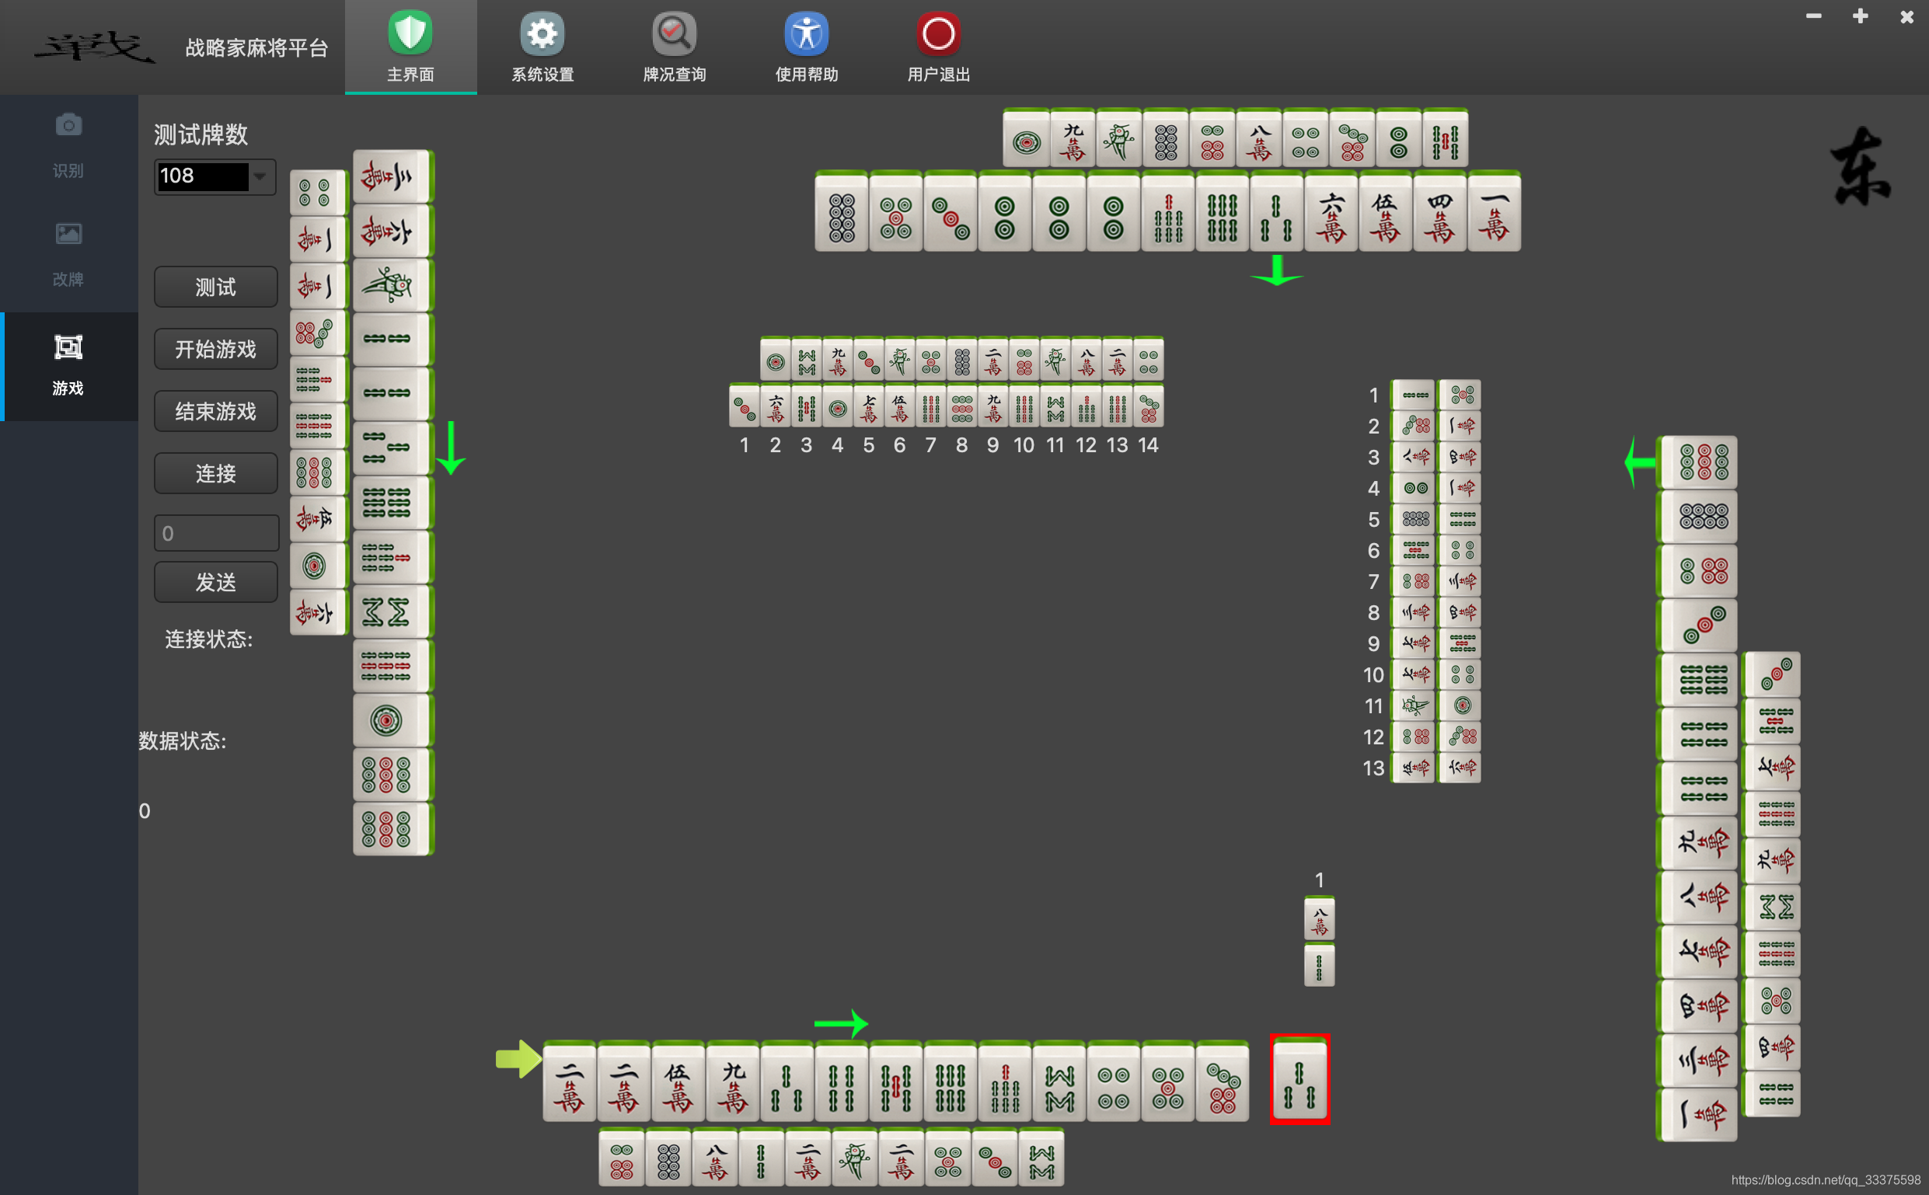Screen dimensions: 1929x1195
Task: Click the input field above 发送
Action: (215, 534)
